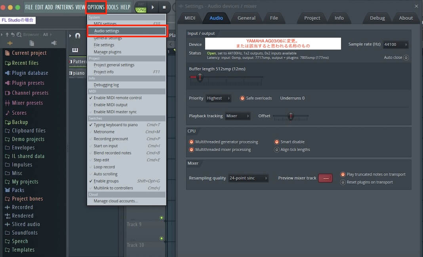Screen dimensions: 423x257
Task: Toggle Metronome in the Options menu
Action: click(126, 132)
